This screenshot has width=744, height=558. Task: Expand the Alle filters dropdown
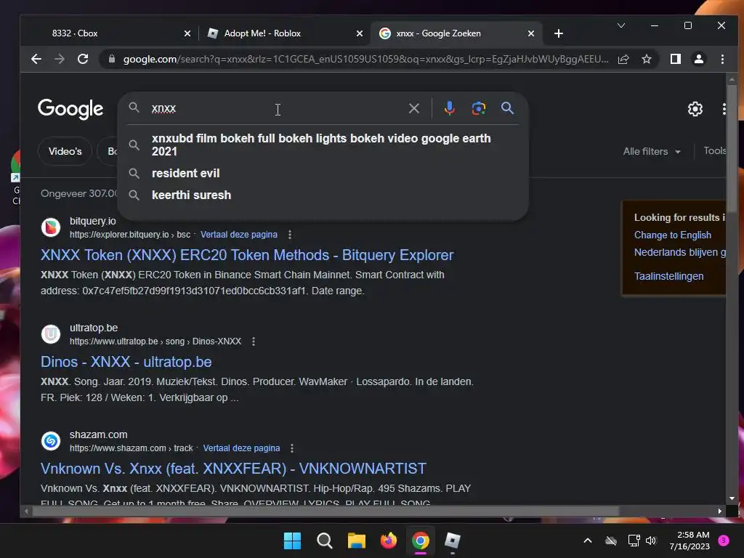(x=652, y=151)
